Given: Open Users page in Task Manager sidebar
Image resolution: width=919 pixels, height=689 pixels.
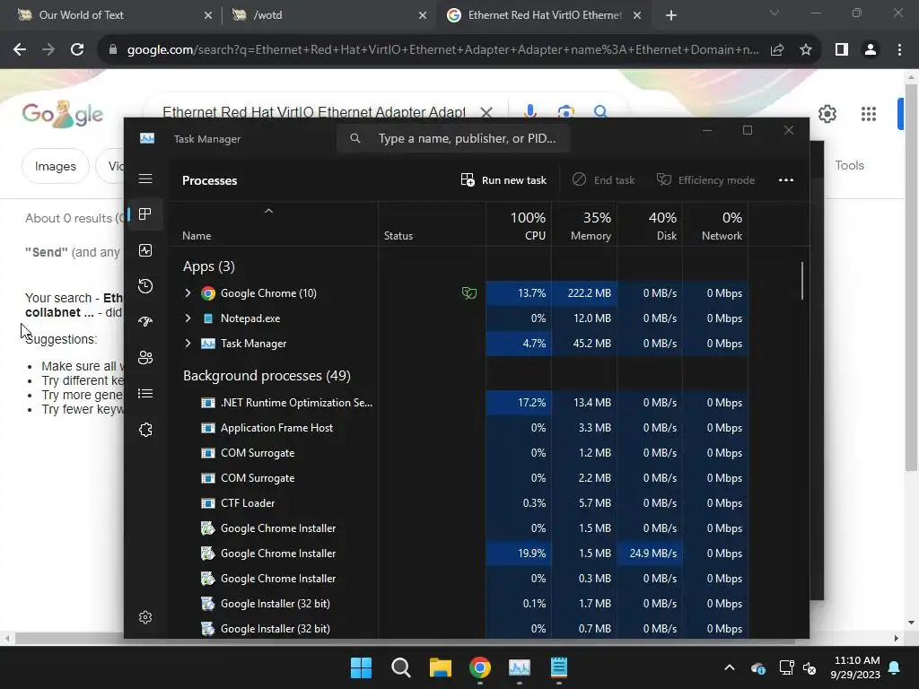Looking at the screenshot, I should [145, 357].
